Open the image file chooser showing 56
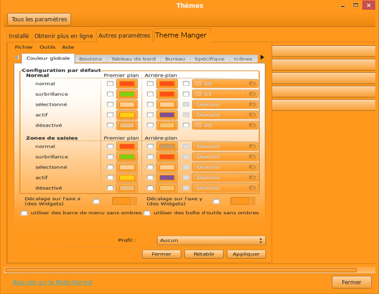This screenshot has width=379, height=294. pos(225,83)
